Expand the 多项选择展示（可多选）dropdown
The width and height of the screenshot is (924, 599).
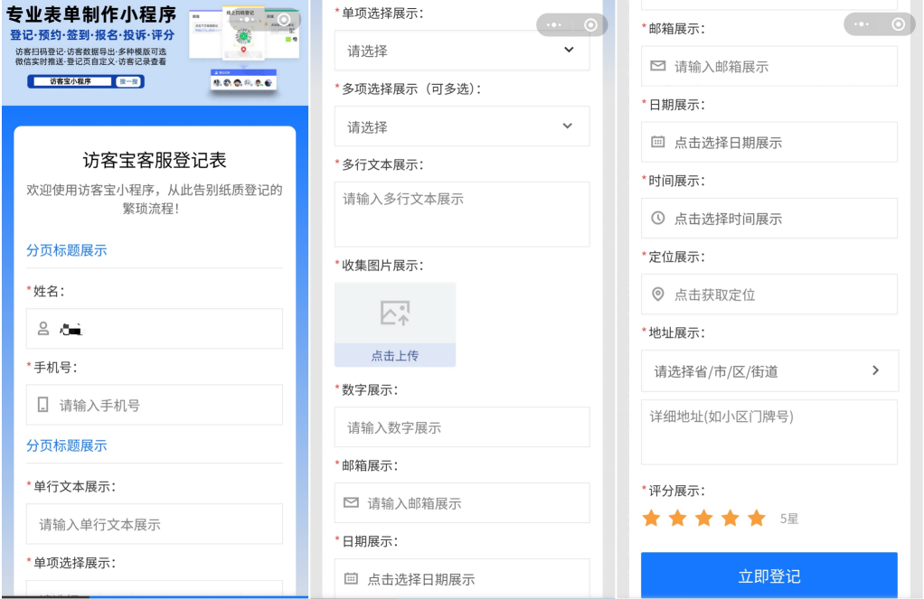(x=461, y=126)
